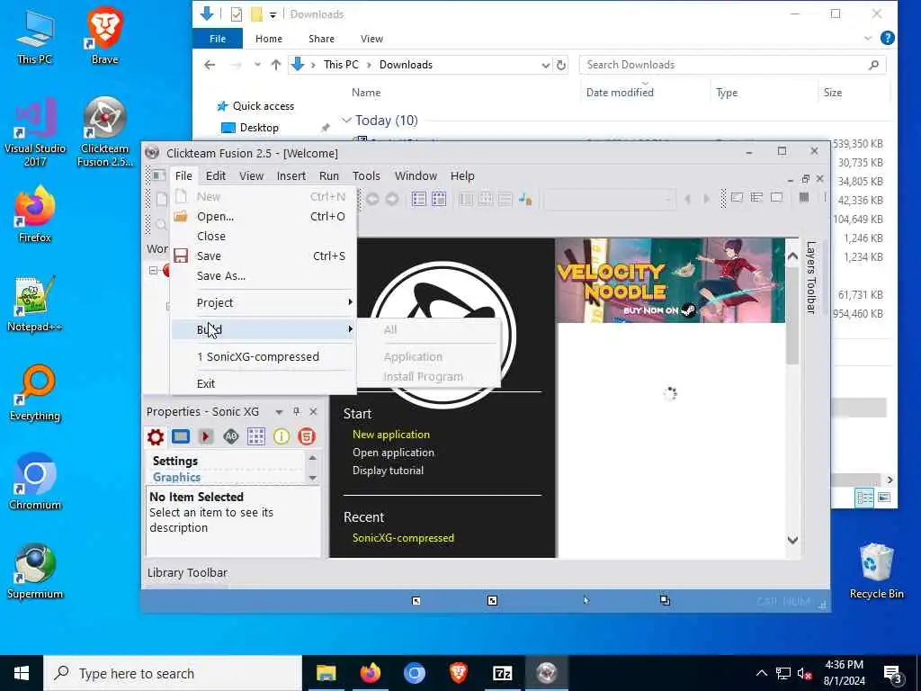Switch Explorer to the Home tab

point(268,39)
